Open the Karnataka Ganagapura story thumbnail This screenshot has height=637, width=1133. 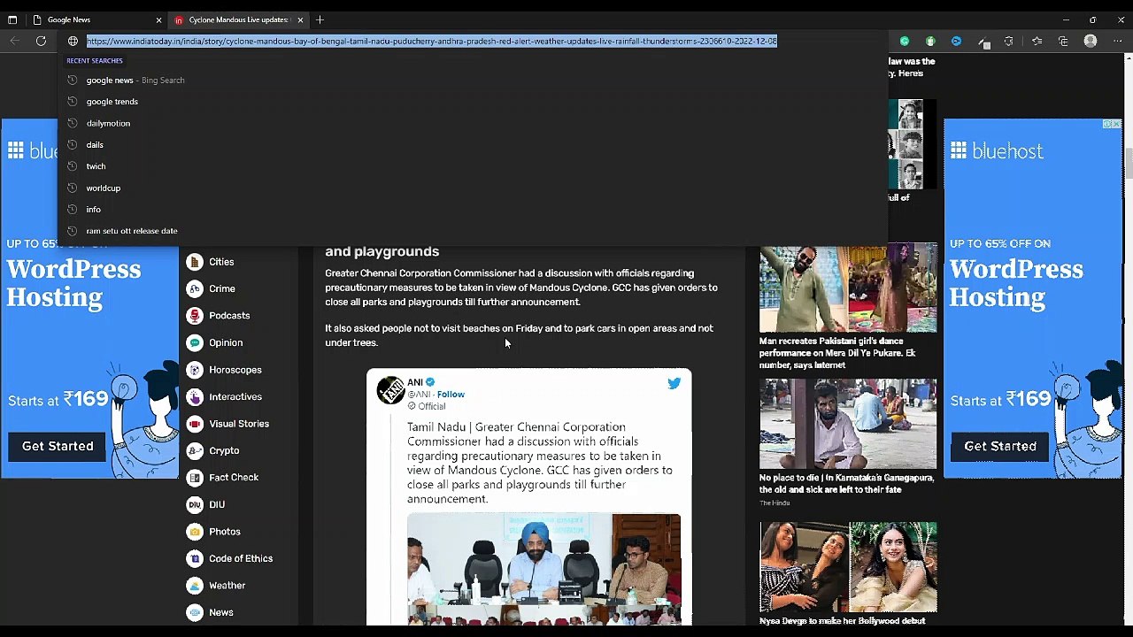pyautogui.click(x=848, y=424)
